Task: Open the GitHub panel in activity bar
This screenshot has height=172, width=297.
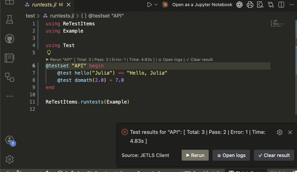Action: (9, 39)
